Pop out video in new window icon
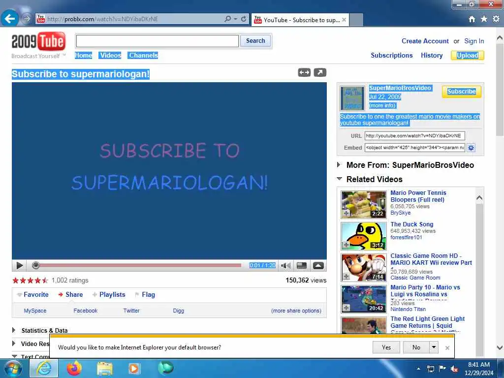This screenshot has width=504, height=378. (x=320, y=73)
